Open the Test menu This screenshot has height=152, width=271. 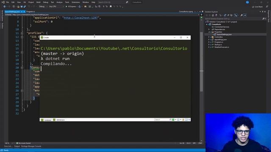52,2
